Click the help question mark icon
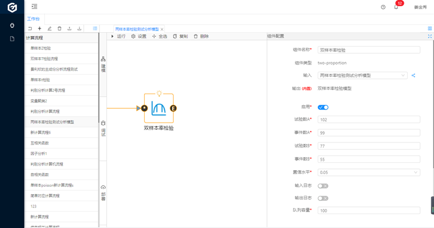This screenshot has height=228, width=434. coord(383,7)
